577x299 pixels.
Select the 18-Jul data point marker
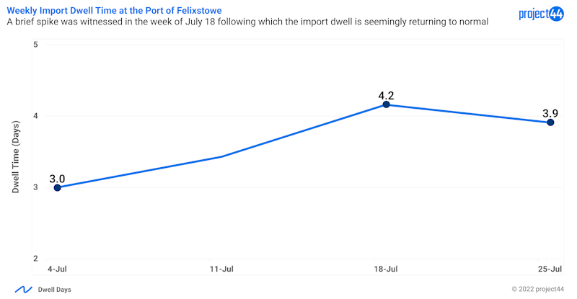pyautogui.click(x=386, y=104)
